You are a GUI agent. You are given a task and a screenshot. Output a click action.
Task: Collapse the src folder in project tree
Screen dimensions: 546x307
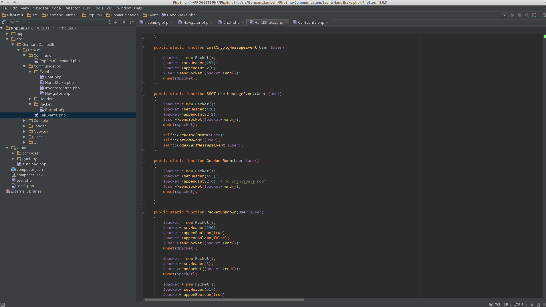coord(7,39)
